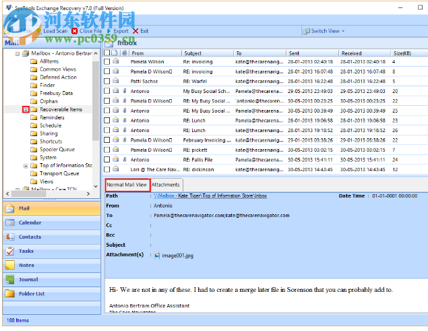Sort emails by the Received column header
This screenshot has height=331, width=428.
tap(365, 53)
